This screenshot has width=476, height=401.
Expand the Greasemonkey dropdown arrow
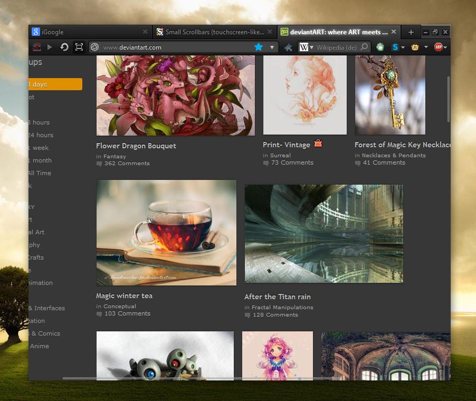[426, 47]
